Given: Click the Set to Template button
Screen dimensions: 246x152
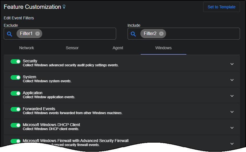Looking at the screenshot, I should point(221,7).
